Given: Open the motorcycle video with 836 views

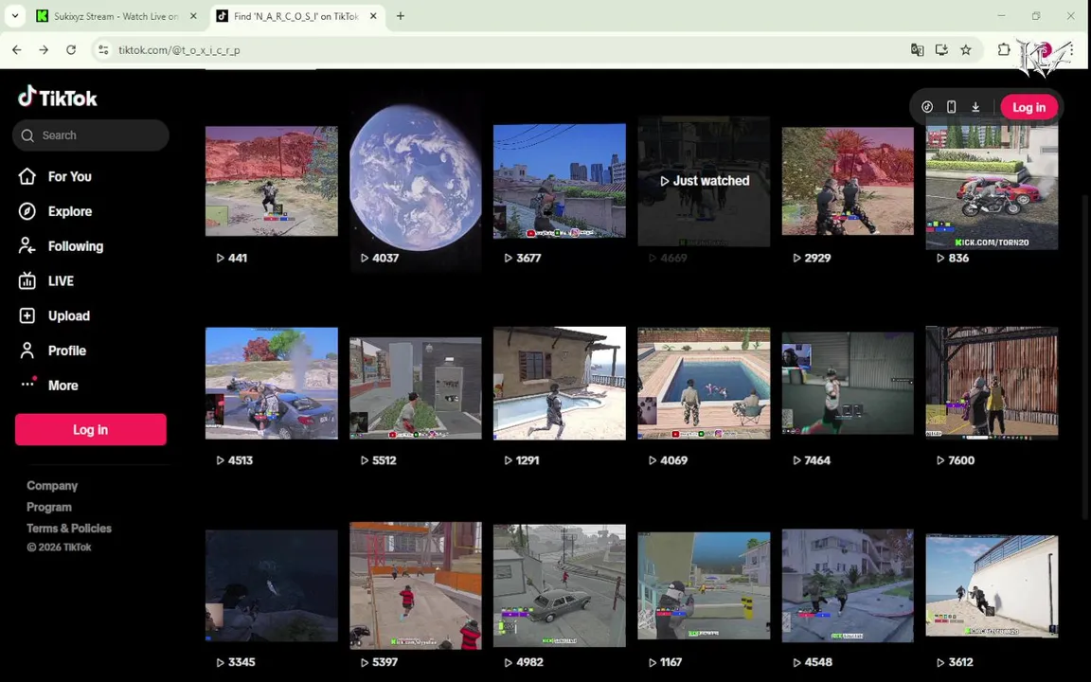Looking at the screenshot, I should [992, 187].
